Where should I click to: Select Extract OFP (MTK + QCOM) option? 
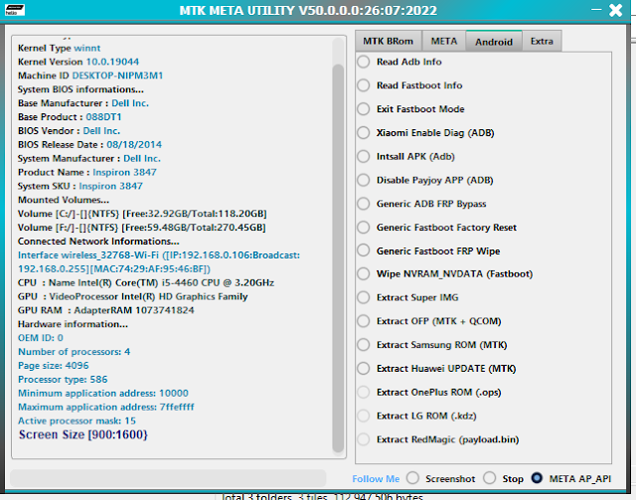point(429,321)
